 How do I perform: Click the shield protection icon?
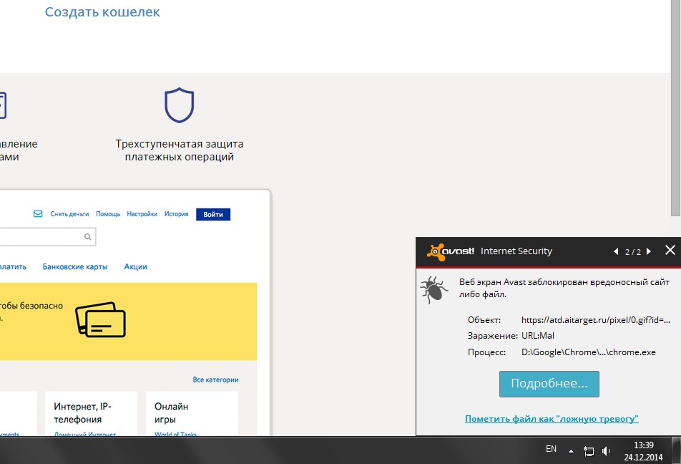179,105
